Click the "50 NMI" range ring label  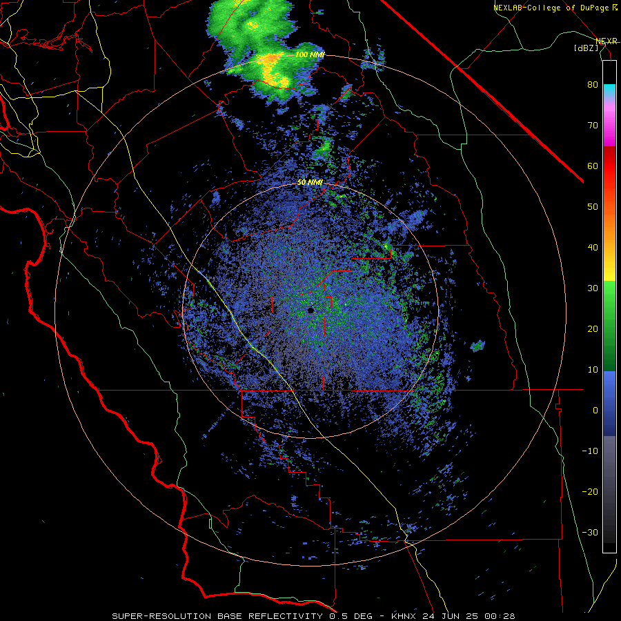tap(310, 183)
